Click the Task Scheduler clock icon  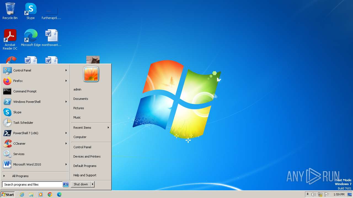pos(7,123)
